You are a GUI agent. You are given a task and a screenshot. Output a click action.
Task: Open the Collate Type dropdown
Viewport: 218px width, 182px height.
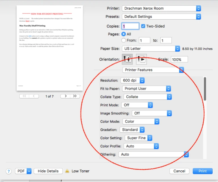tap(148, 97)
